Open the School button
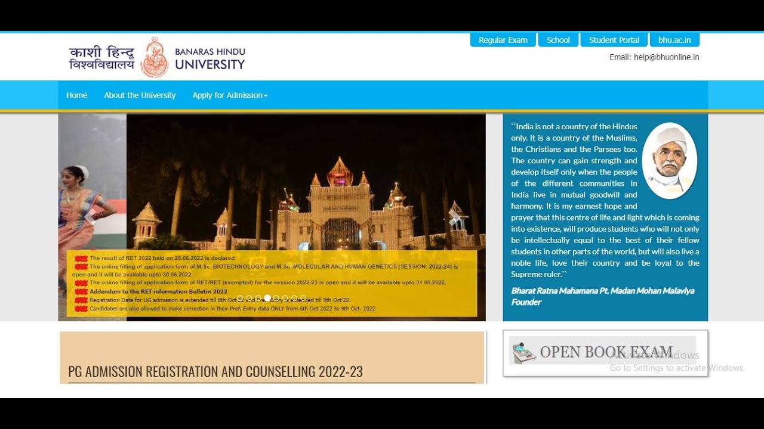This screenshot has width=764, height=429. (x=558, y=40)
